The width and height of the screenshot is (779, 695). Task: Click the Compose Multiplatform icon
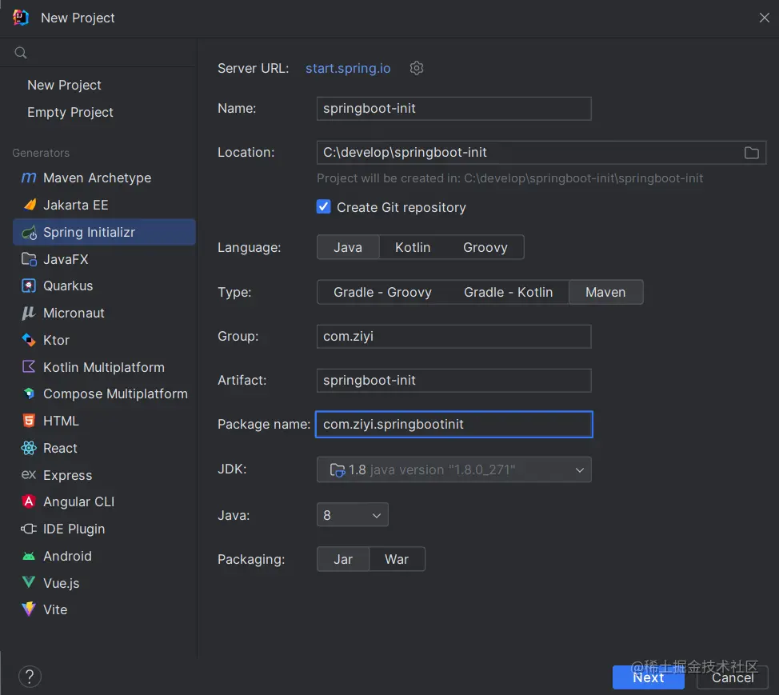coord(29,393)
